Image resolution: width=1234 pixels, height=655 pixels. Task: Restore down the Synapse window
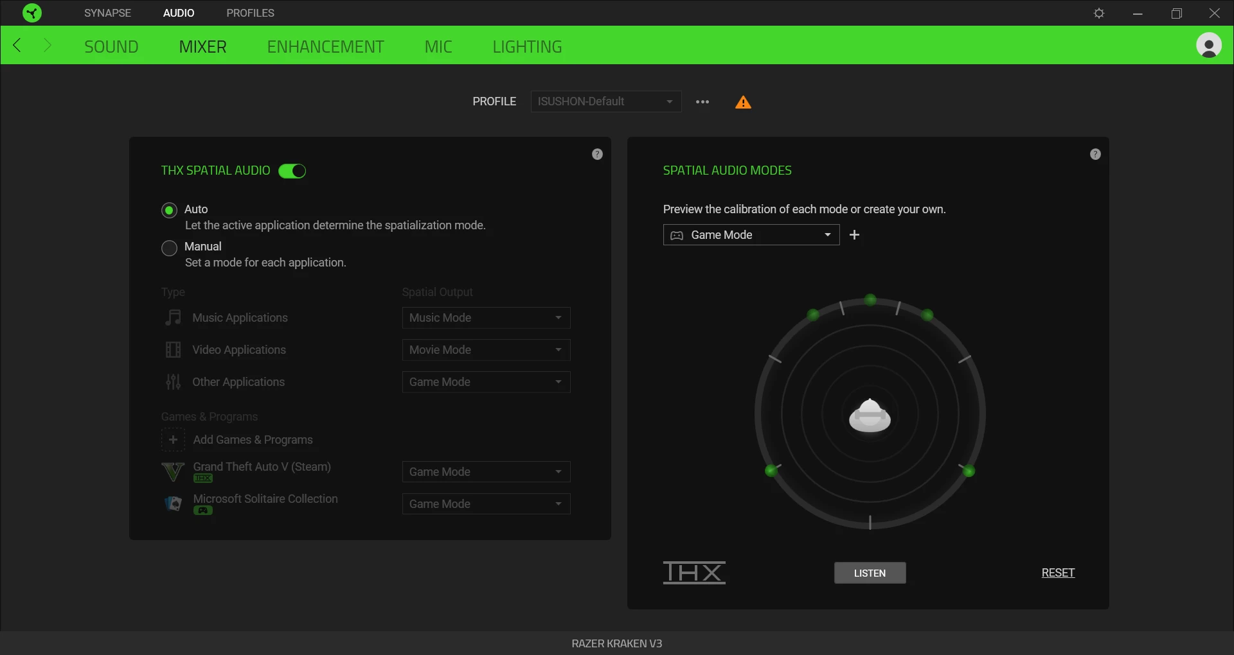[x=1176, y=13]
